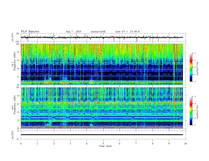
Task: Click the "-3" label on ch.1 color bar
Action: point(195,53)
